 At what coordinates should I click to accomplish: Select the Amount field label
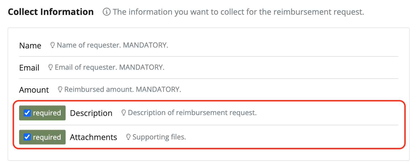point(34,90)
